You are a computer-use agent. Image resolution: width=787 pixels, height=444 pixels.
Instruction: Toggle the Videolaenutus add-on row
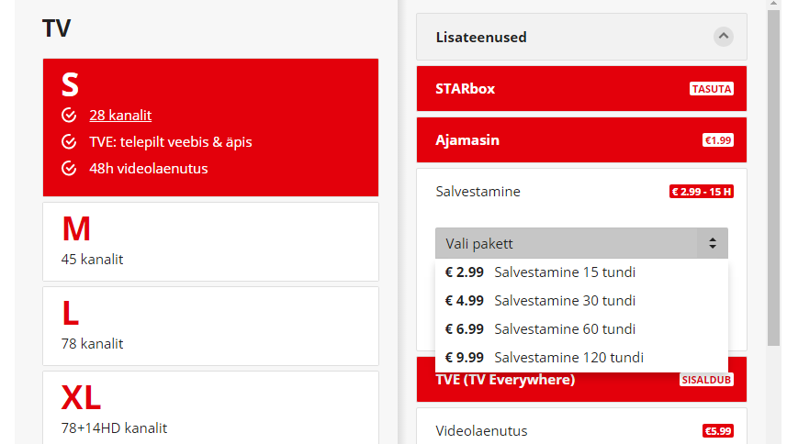coord(581,427)
